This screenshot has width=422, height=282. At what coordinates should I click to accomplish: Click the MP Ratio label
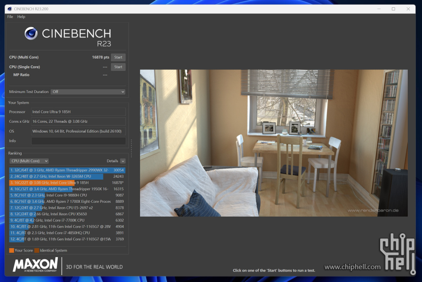[21, 75]
